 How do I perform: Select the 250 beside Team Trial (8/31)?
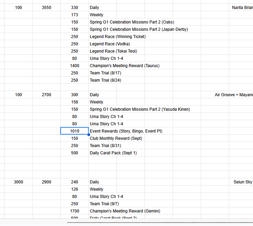75,146
